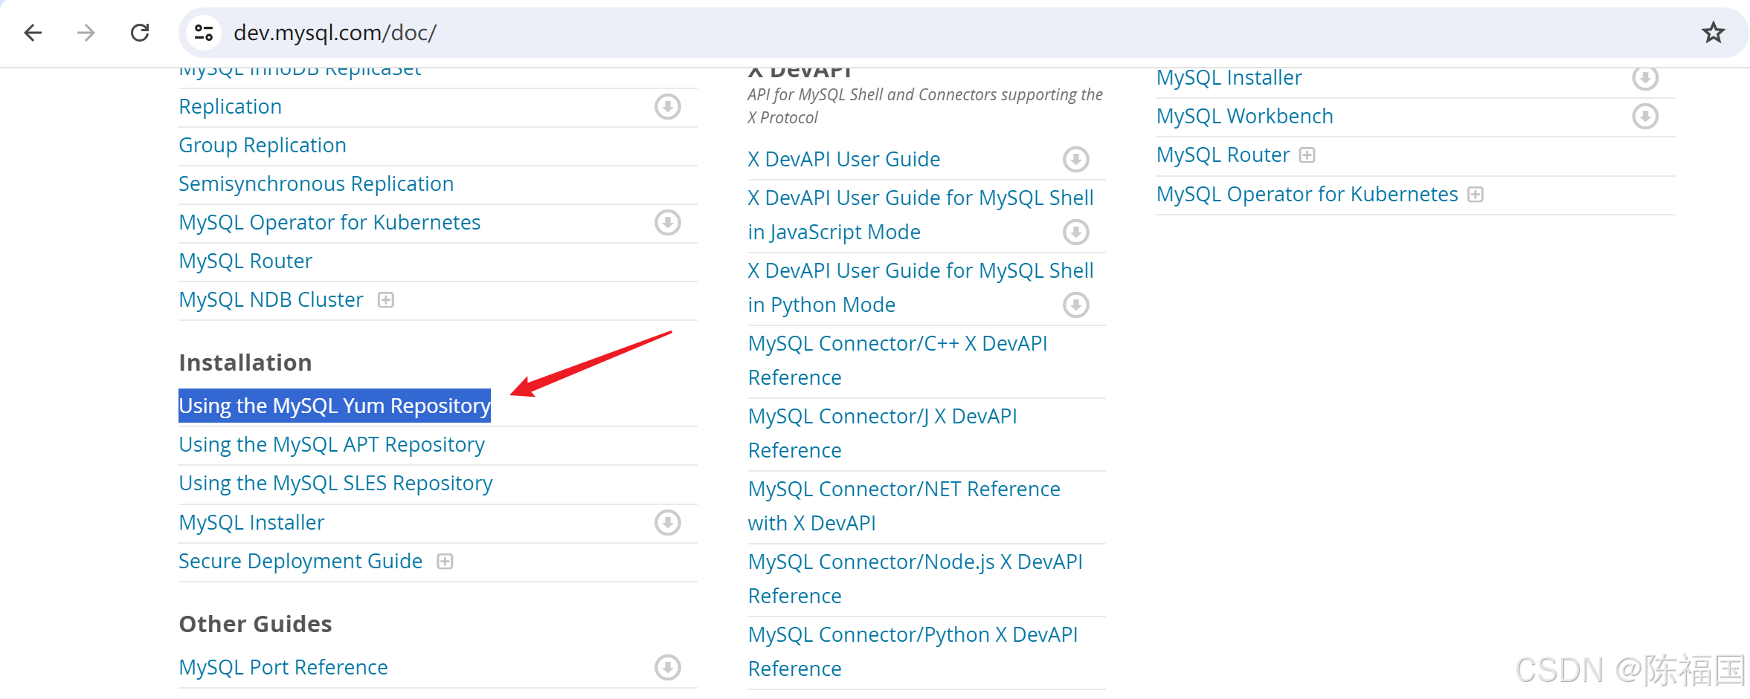
Task: Download the MySQL Port Reference
Action: [x=668, y=667]
